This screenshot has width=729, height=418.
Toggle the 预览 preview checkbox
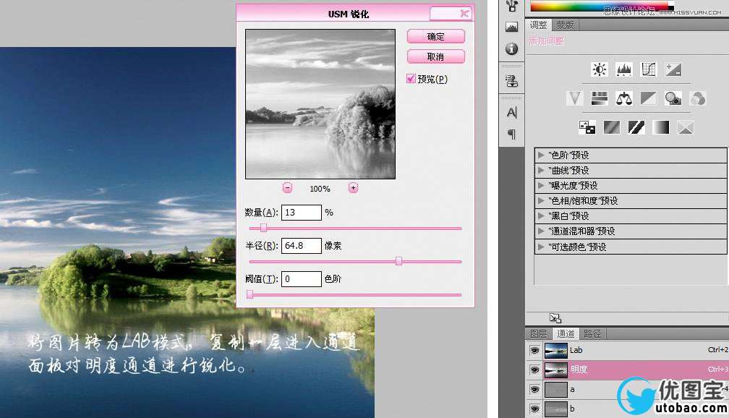pos(411,79)
